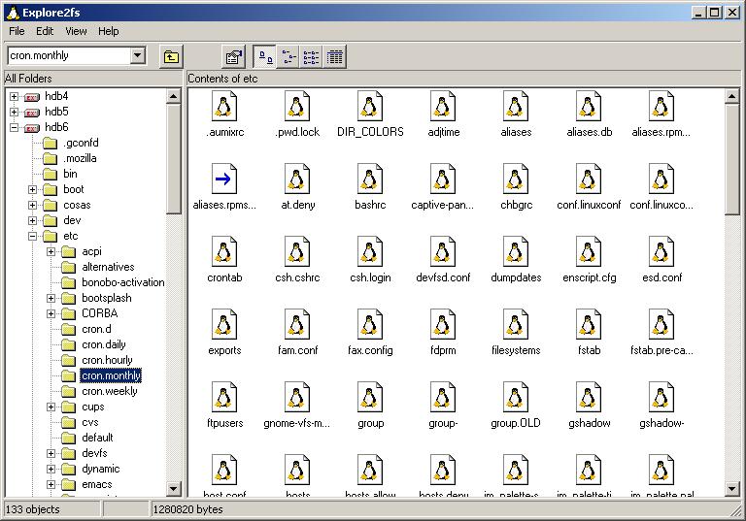Image resolution: width=746 pixels, height=521 pixels.
Task: Select the aliases.rpms symlink arrow icon
Action: click(224, 179)
